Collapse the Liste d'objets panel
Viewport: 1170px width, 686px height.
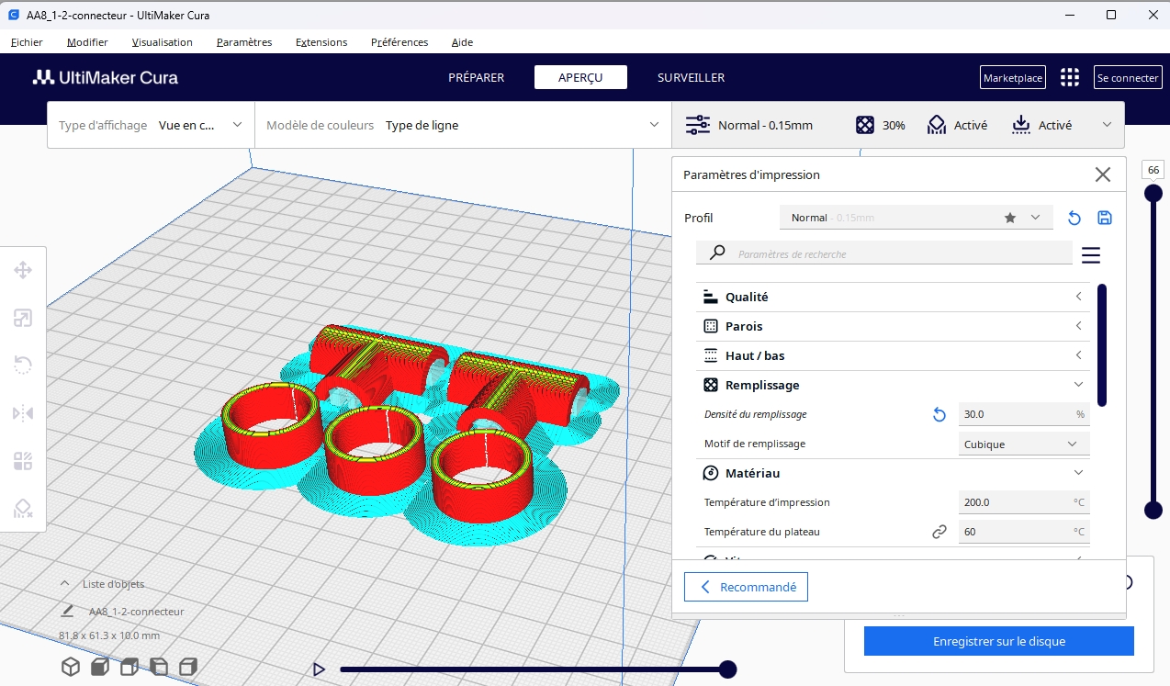point(65,584)
